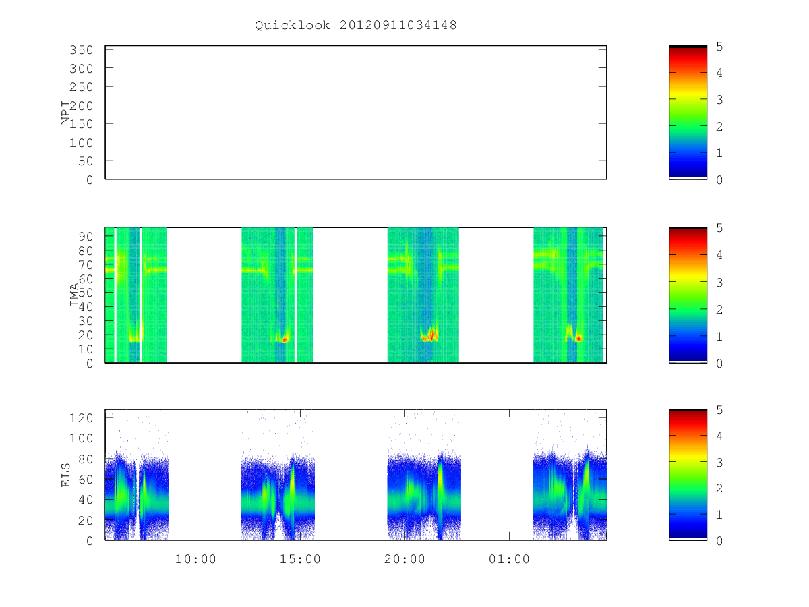Click the last IMA data block after 01:00
The image size is (809, 607).
(568, 295)
